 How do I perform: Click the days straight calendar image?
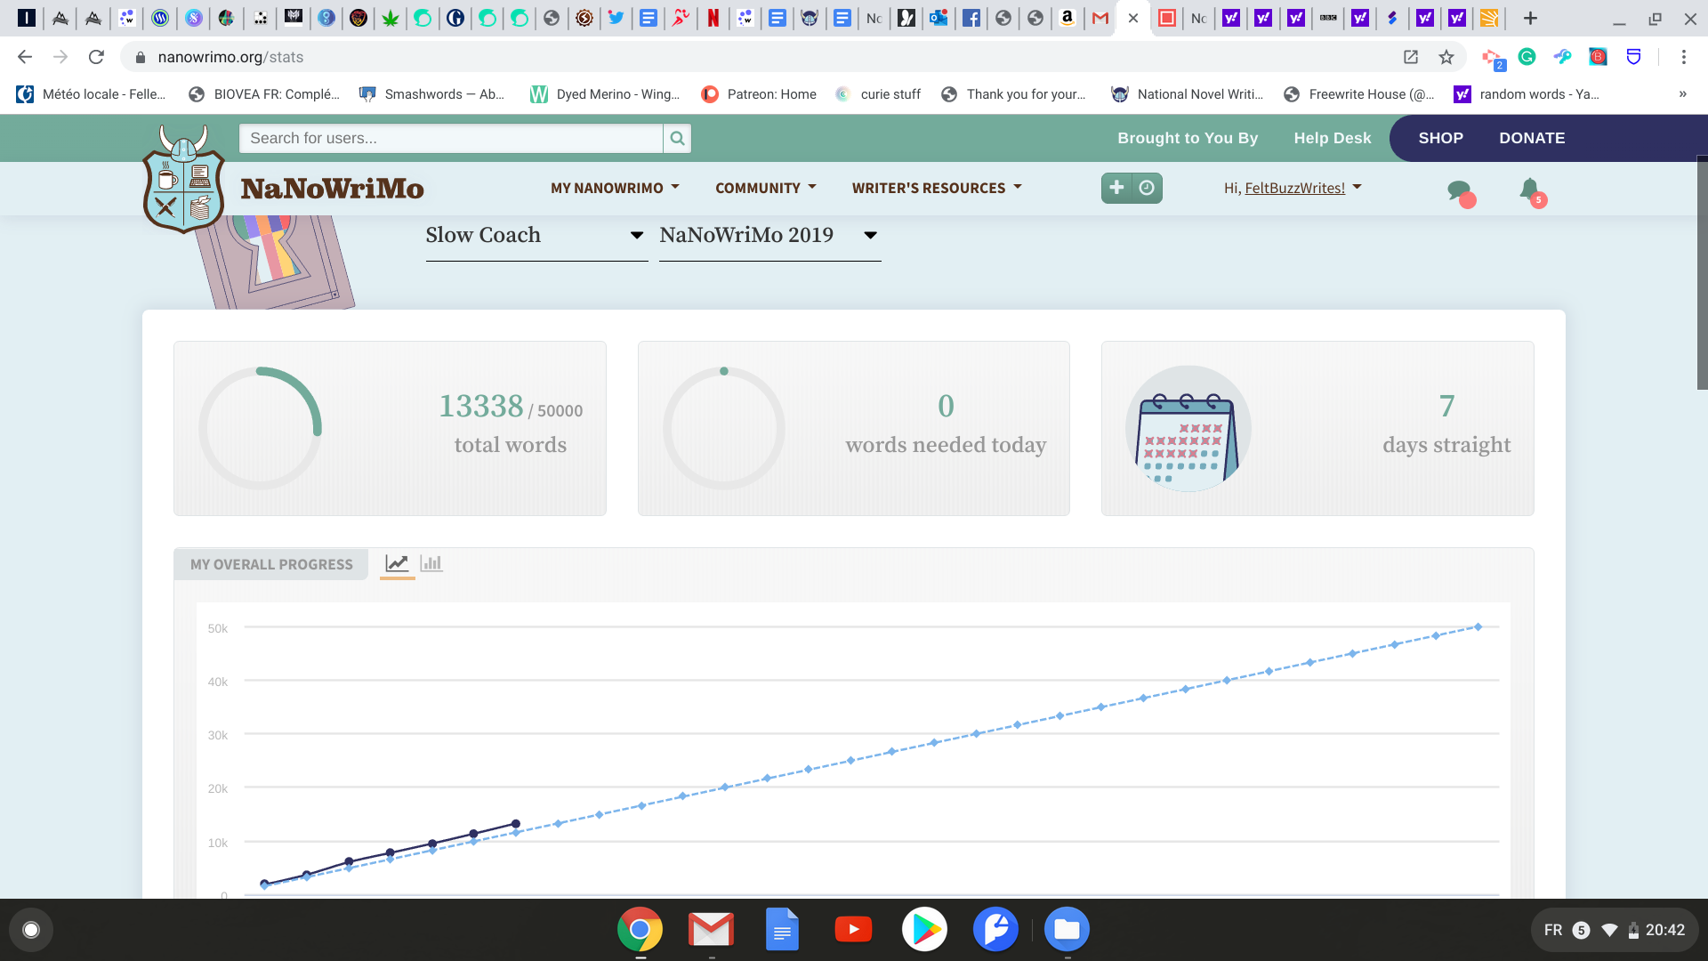coord(1188,428)
